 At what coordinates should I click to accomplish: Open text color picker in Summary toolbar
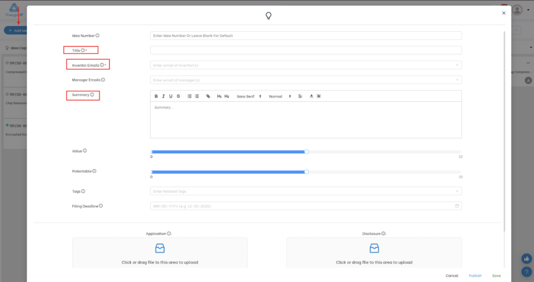tap(311, 96)
